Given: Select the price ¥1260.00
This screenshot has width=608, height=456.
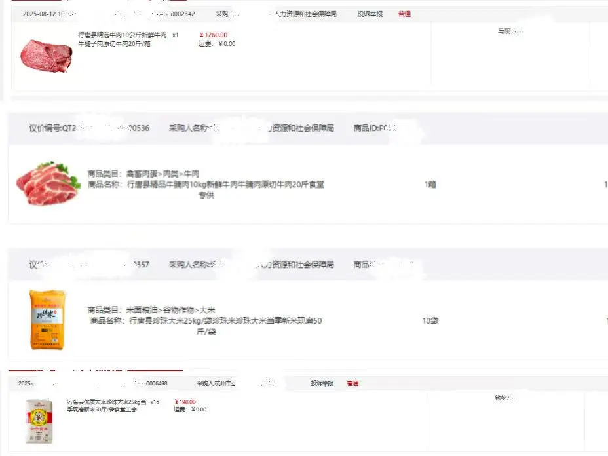Looking at the screenshot, I should [x=214, y=35].
